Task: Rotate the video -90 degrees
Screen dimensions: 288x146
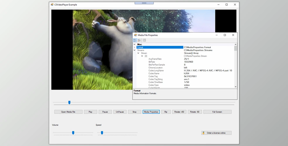Action: (x=195, y=112)
